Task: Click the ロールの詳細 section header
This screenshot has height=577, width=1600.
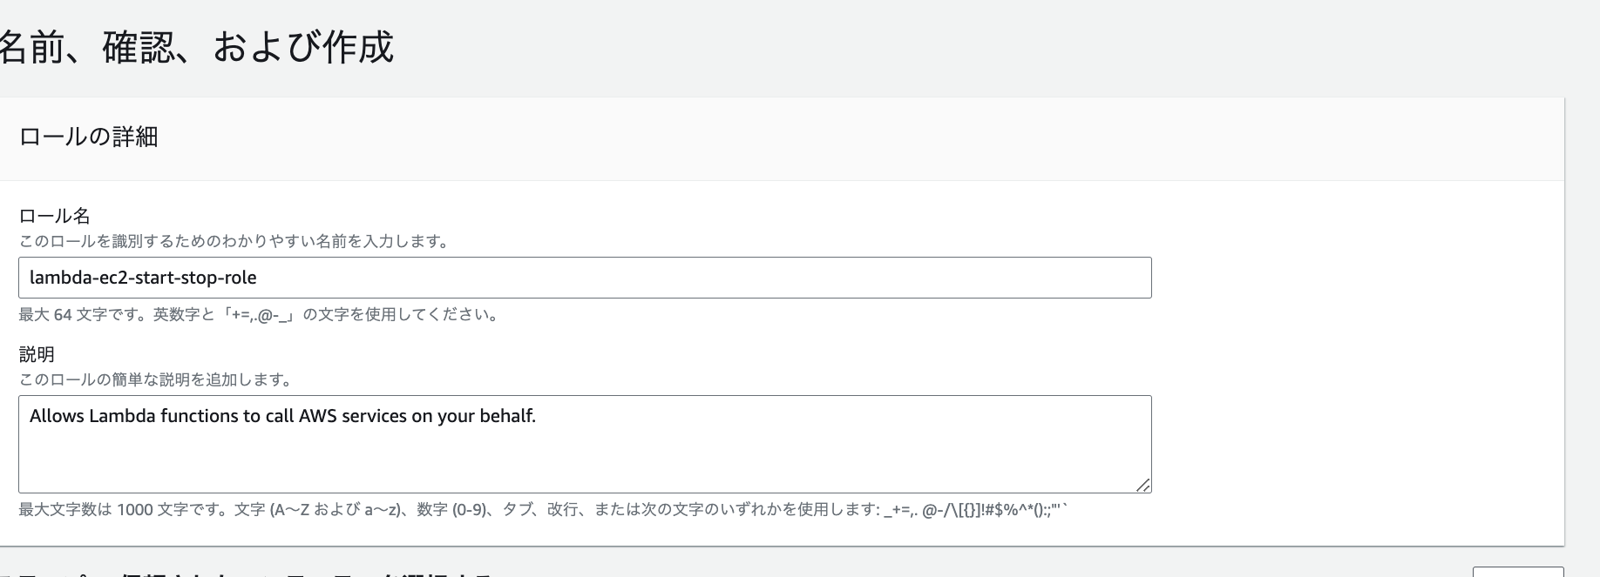Action: (88, 137)
